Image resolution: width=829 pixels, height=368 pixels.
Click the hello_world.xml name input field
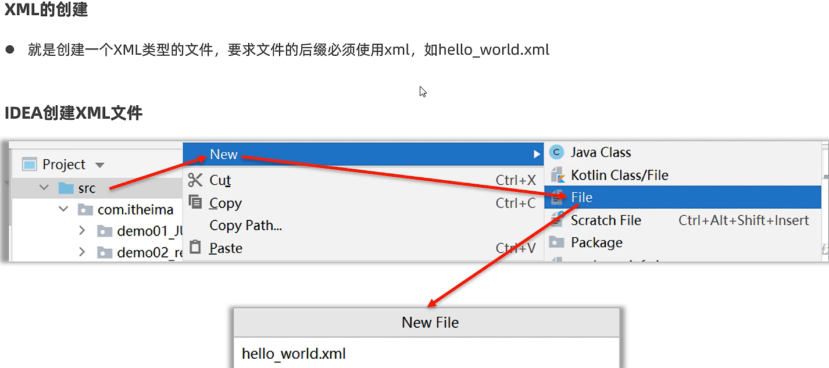(427, 353)
